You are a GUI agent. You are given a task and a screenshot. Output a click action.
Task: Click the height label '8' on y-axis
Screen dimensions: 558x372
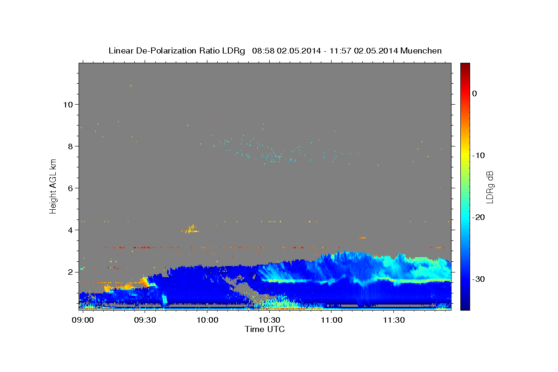pos(69,146)
